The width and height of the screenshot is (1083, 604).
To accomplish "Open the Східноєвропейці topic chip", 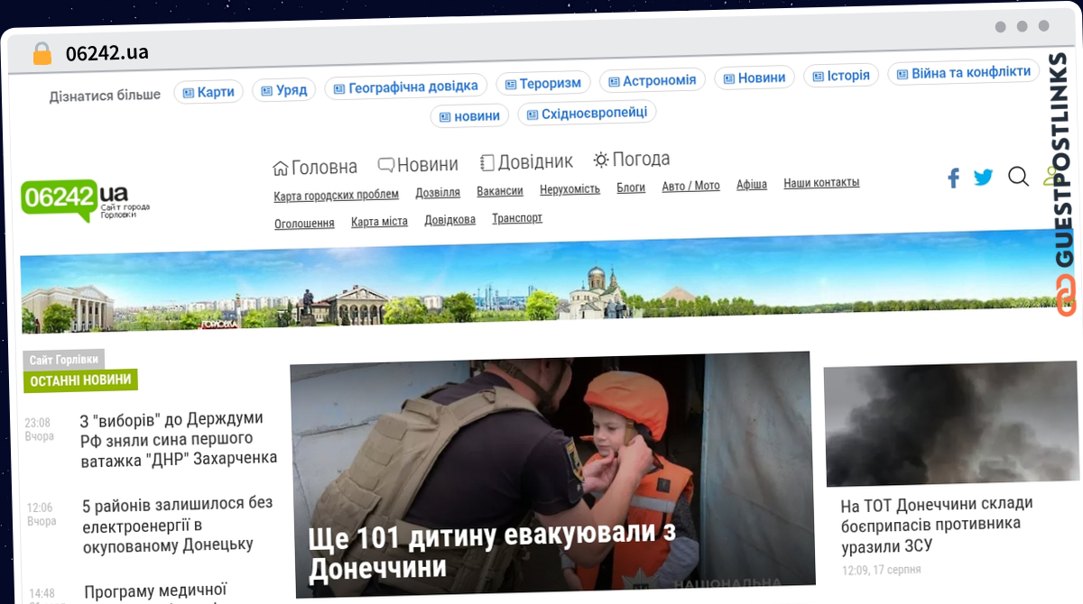I will (588, 114).
